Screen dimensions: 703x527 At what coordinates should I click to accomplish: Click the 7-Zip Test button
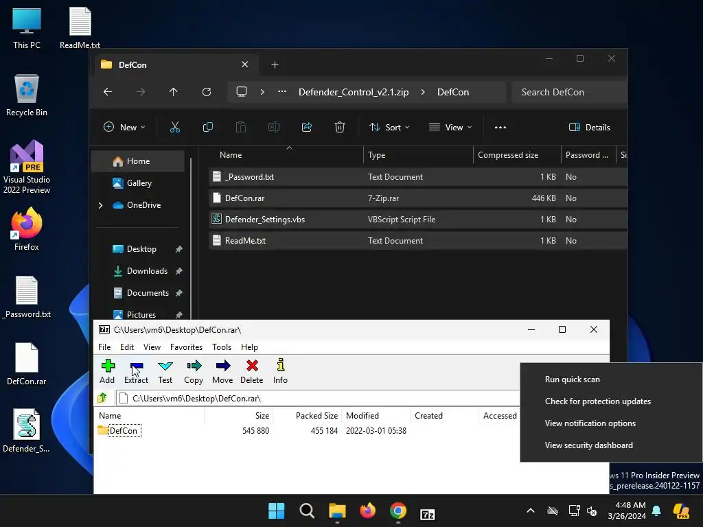click(x=165, y=371)
